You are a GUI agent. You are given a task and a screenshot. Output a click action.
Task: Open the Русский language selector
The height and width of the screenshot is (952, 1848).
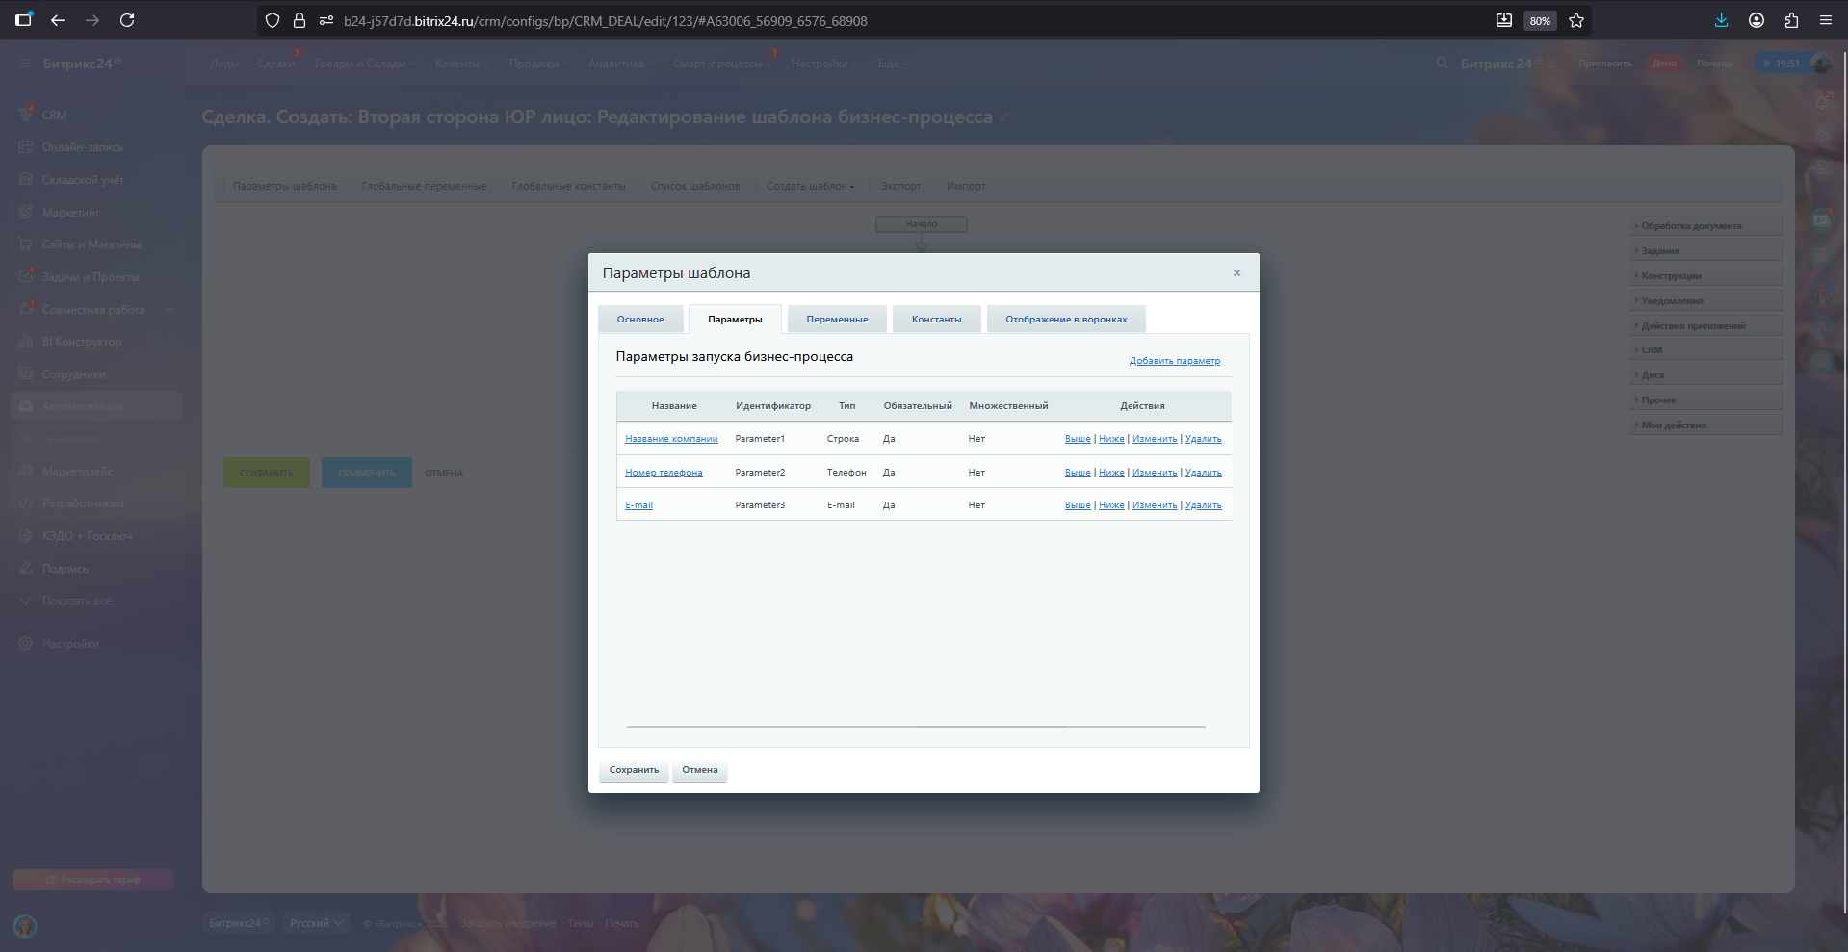click(317, 923)
